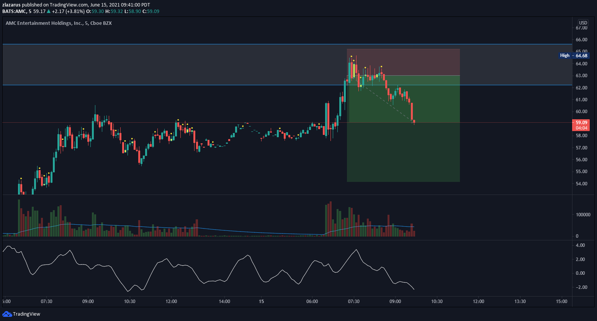Click the 4.00 oscillator axis label
Viewport: 597px width, 321px height.
[x=580, y=245]
